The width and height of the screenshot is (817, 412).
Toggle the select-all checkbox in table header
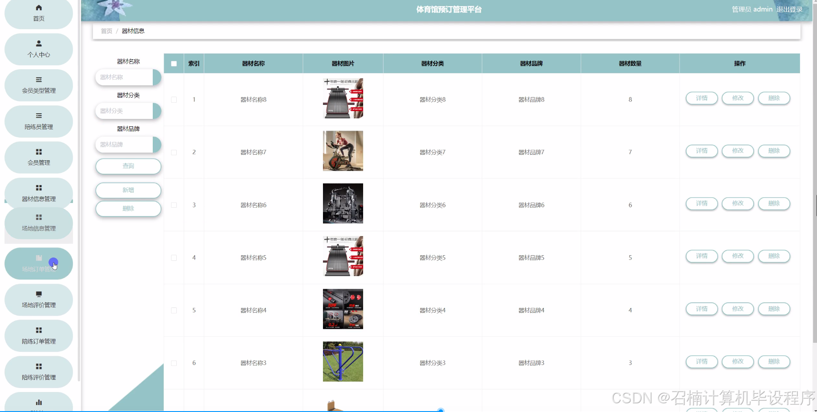[x=174, y=64]
